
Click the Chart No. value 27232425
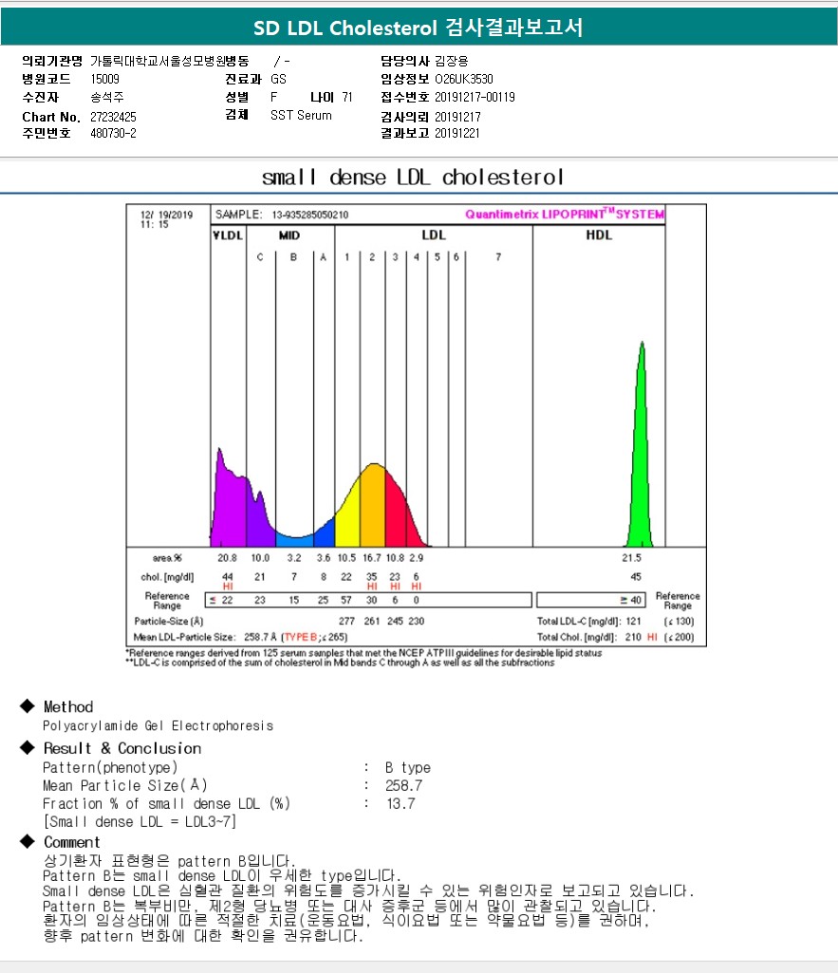(x=113, y=117)
